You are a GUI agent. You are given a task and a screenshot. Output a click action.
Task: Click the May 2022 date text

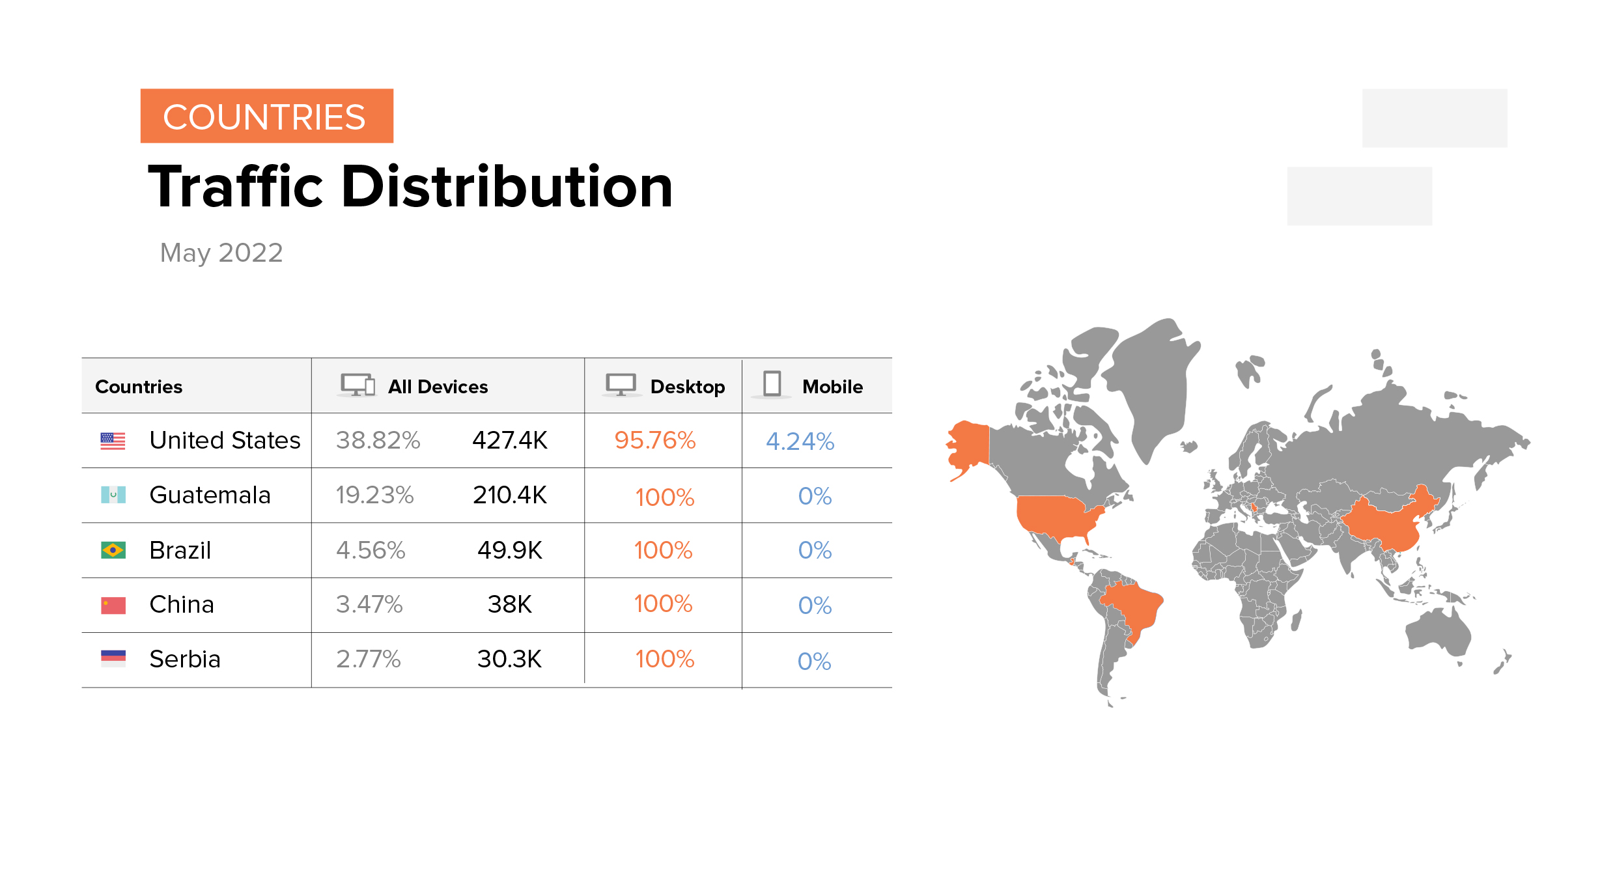point(221,253)
